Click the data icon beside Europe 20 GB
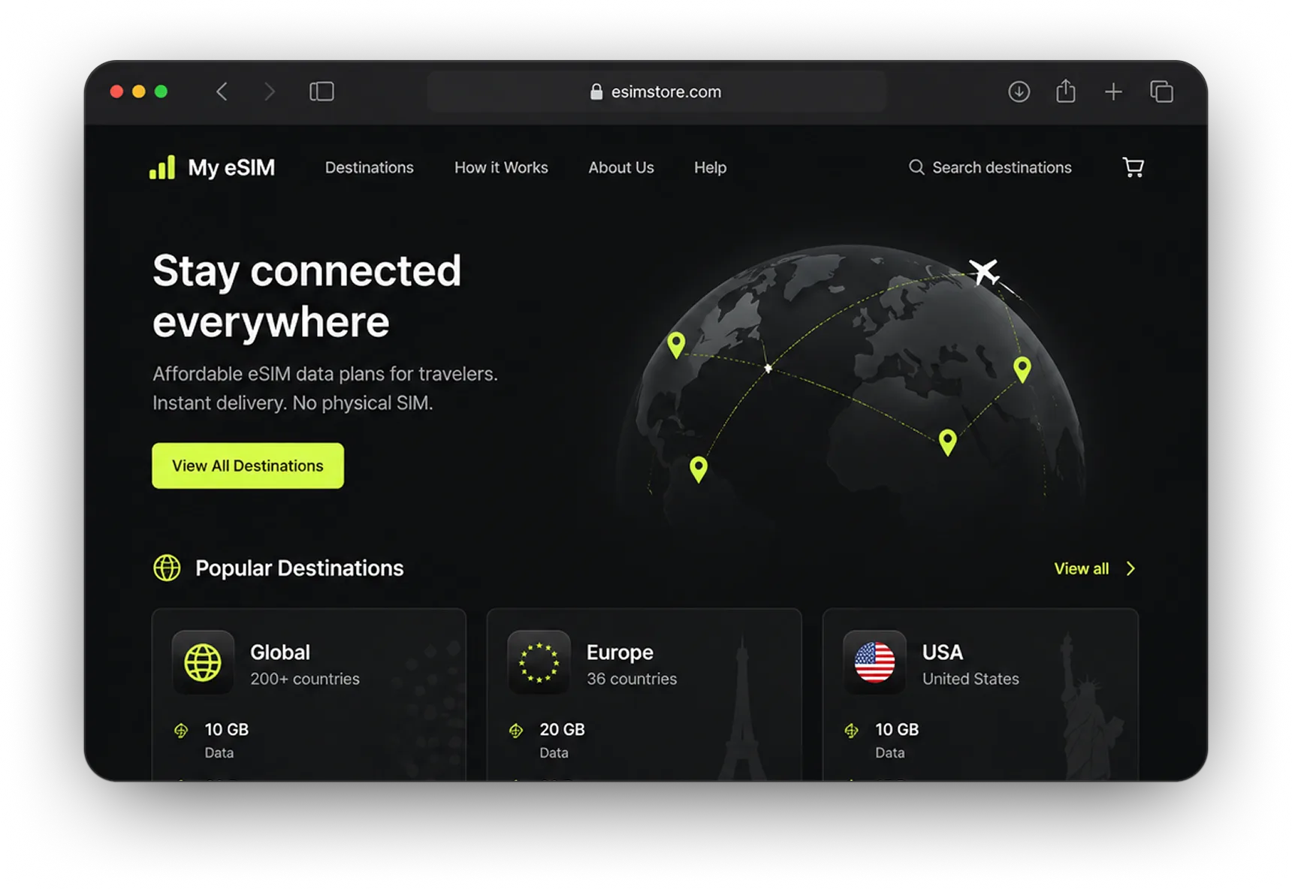1292x889 pixels. (516, 730)
